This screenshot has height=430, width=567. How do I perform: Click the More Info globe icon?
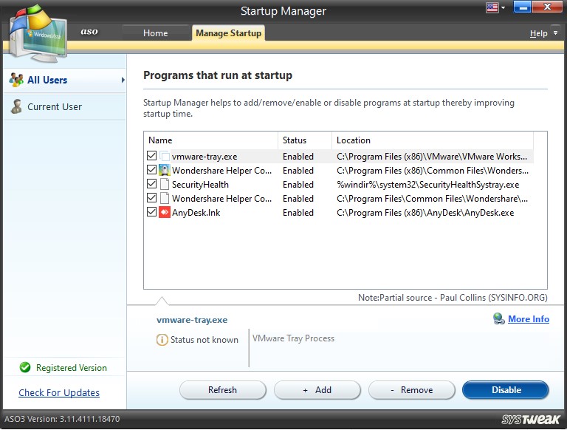pos(499,319)
